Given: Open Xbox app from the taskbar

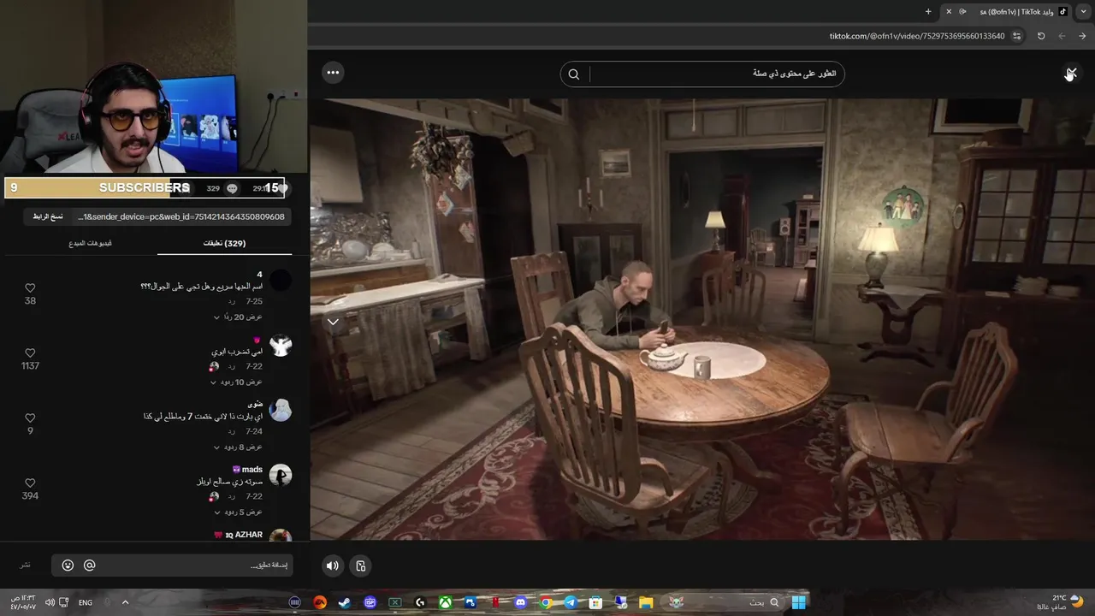Looking at the screenshot, I should pyautogui.click(x=446, y=602).
